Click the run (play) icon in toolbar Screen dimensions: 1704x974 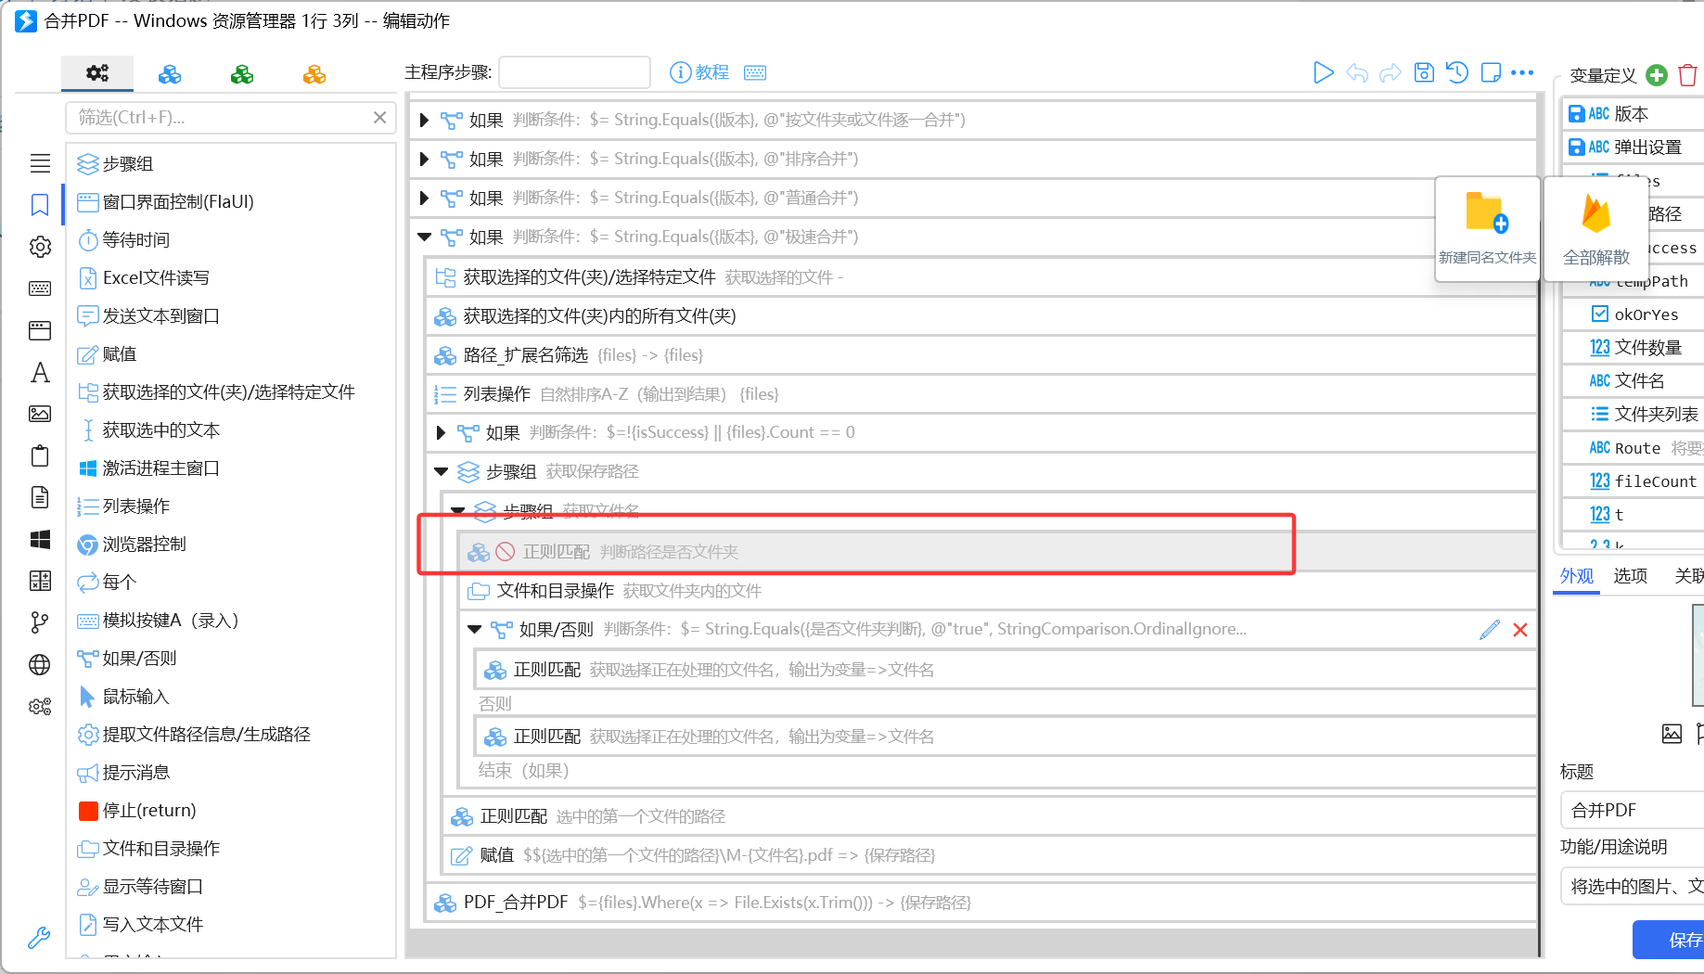[x=1323, y=72]
